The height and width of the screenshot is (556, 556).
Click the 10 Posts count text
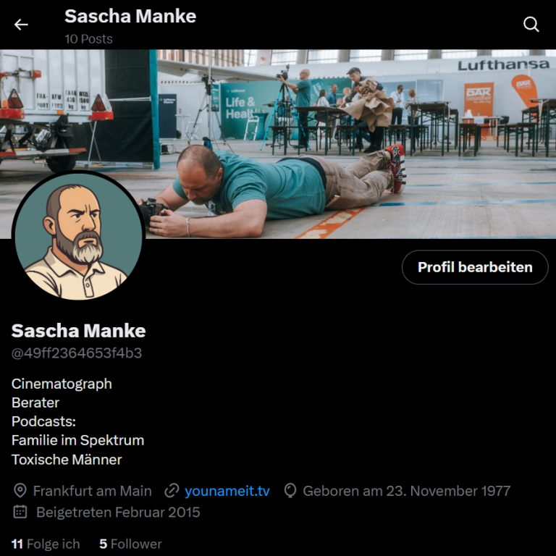click(x=88, y=39)
